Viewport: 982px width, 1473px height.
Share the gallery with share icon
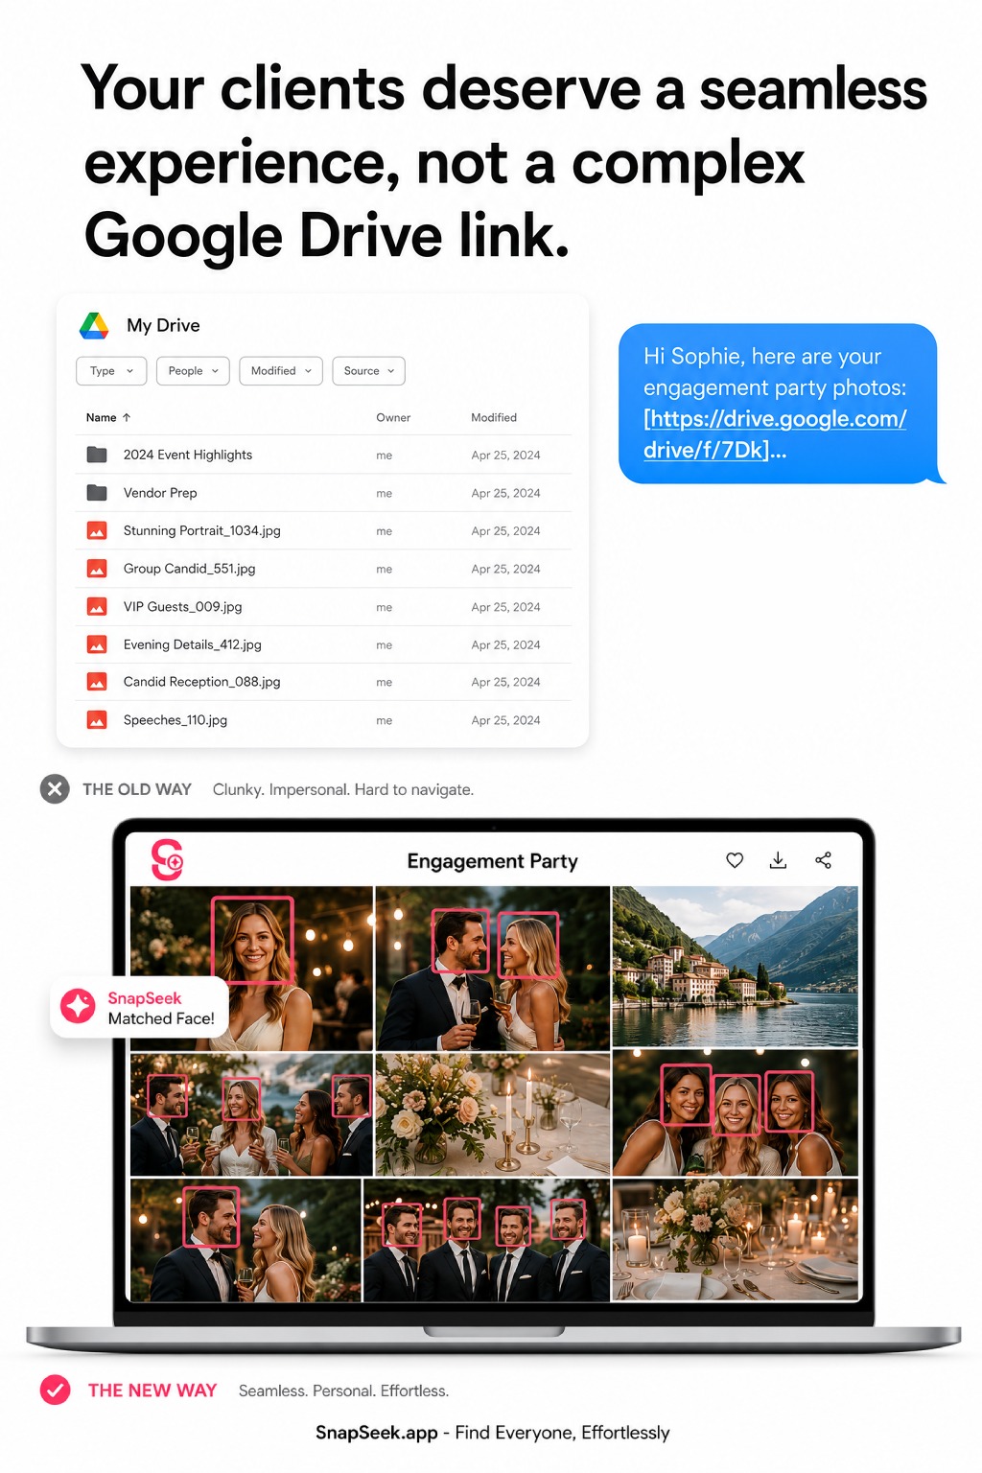823,860
